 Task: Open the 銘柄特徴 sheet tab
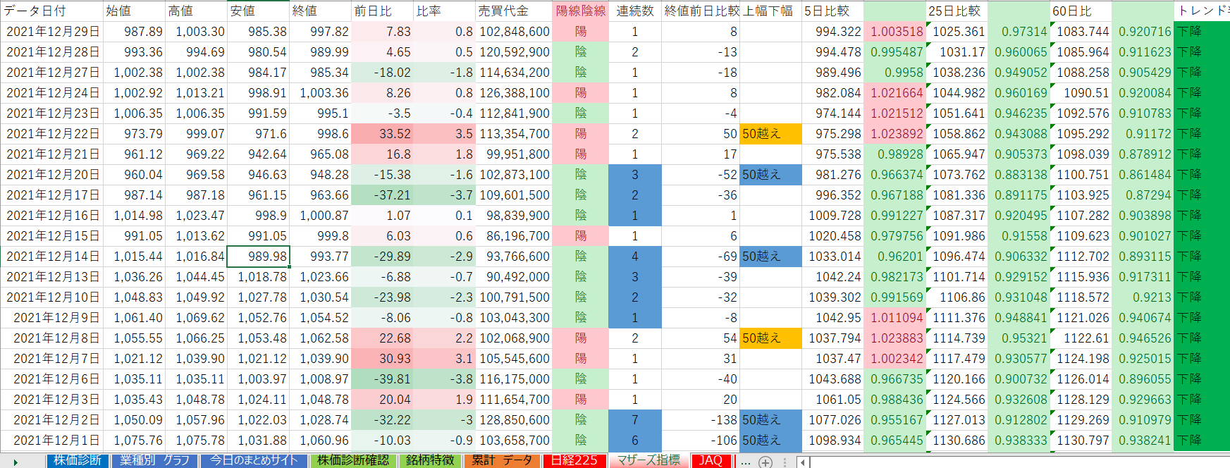pyautogui.click(x=430, y=461)
